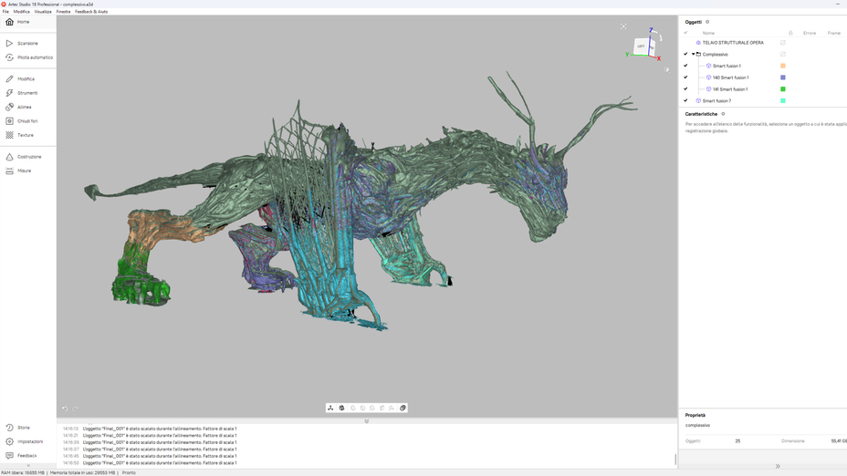The width and height of the screenshot is (847, 476).
Task: Select the TELAIO STRUTTURALE OPERA object
Action: [733, 43]
